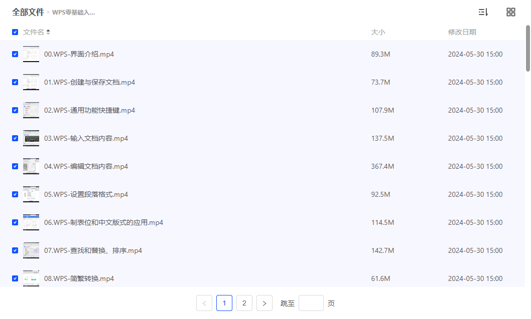Uncheck 04.WPS-编辑文档内容.mp4 checkbox
This screenshot has width=531, height=319.
(15, 166)
